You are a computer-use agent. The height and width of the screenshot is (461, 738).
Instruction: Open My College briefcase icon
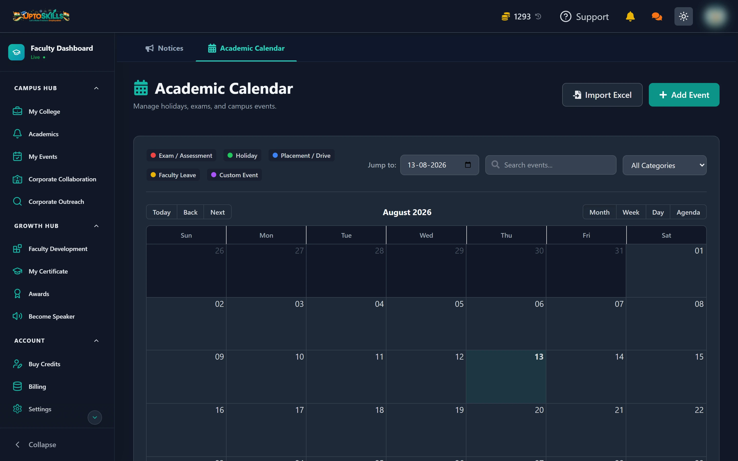17,111
